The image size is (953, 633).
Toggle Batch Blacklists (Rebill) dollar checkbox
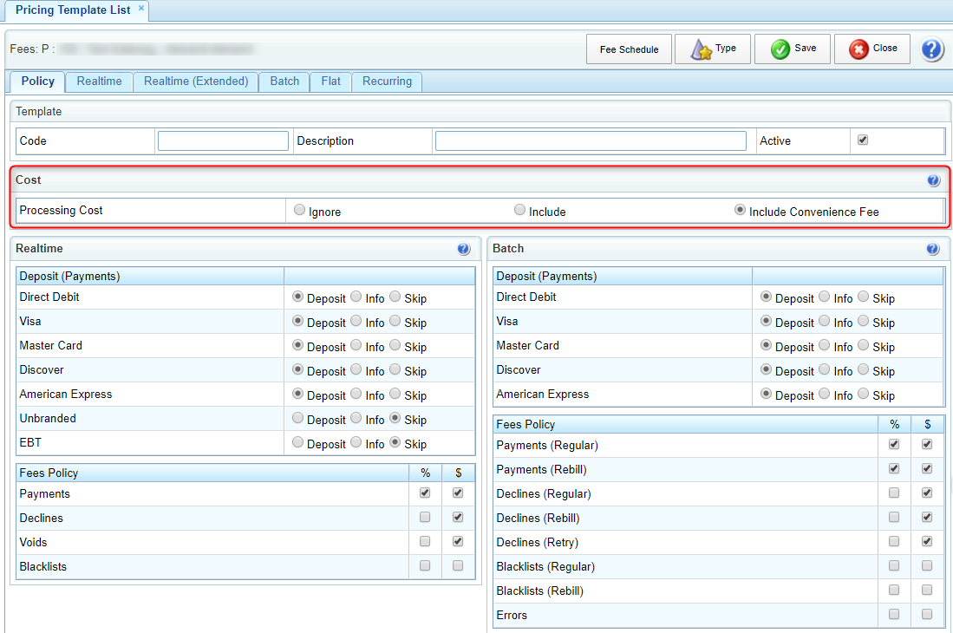(x=927, y=590)
